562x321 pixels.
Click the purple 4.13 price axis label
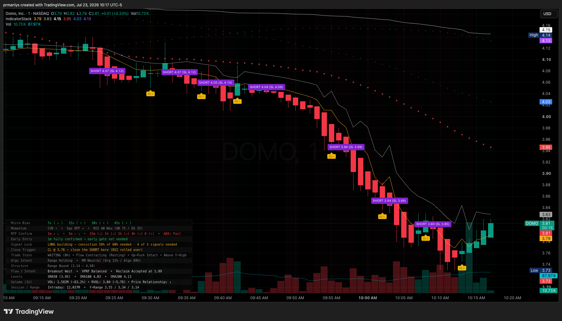click(x=546, y=41)
